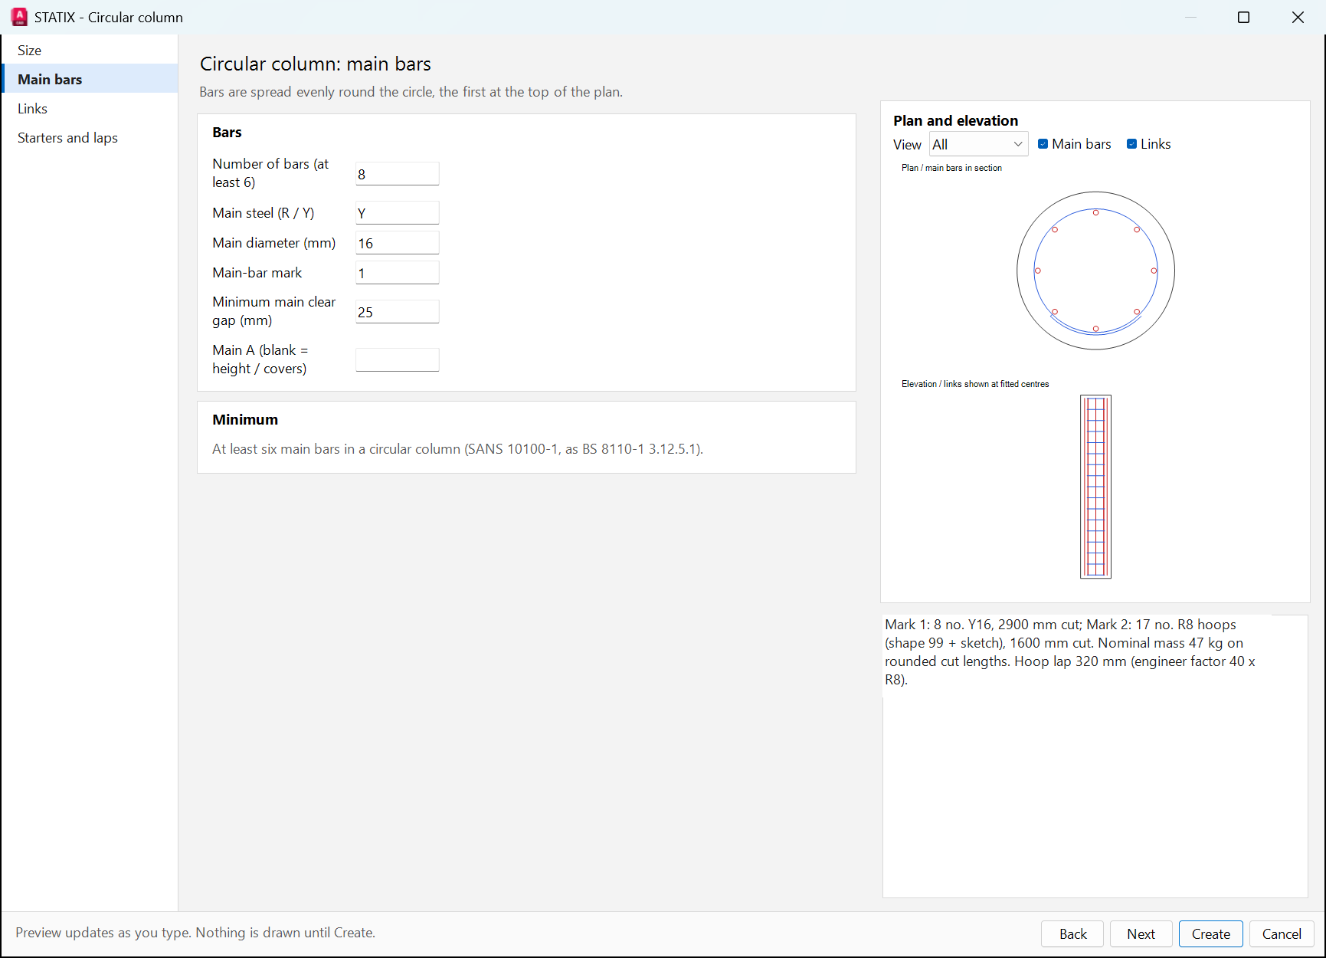The image size is (1326, 958).
Task: Open the View dropdown showing All
Action: point(978,144)
